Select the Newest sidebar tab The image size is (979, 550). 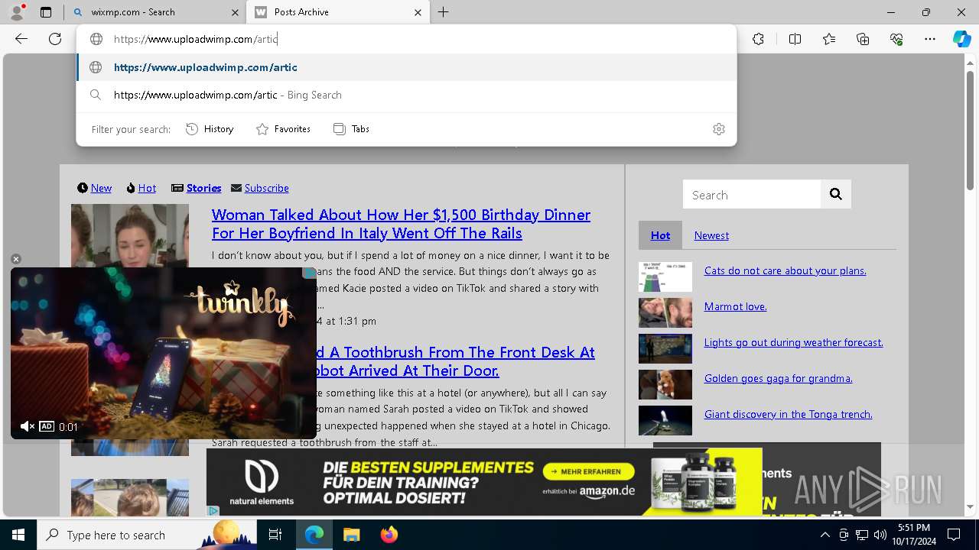[711, 235]
